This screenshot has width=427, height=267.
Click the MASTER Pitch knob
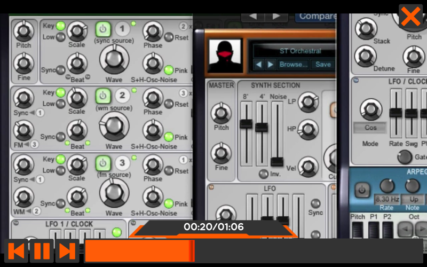click(x=221, y=113)
